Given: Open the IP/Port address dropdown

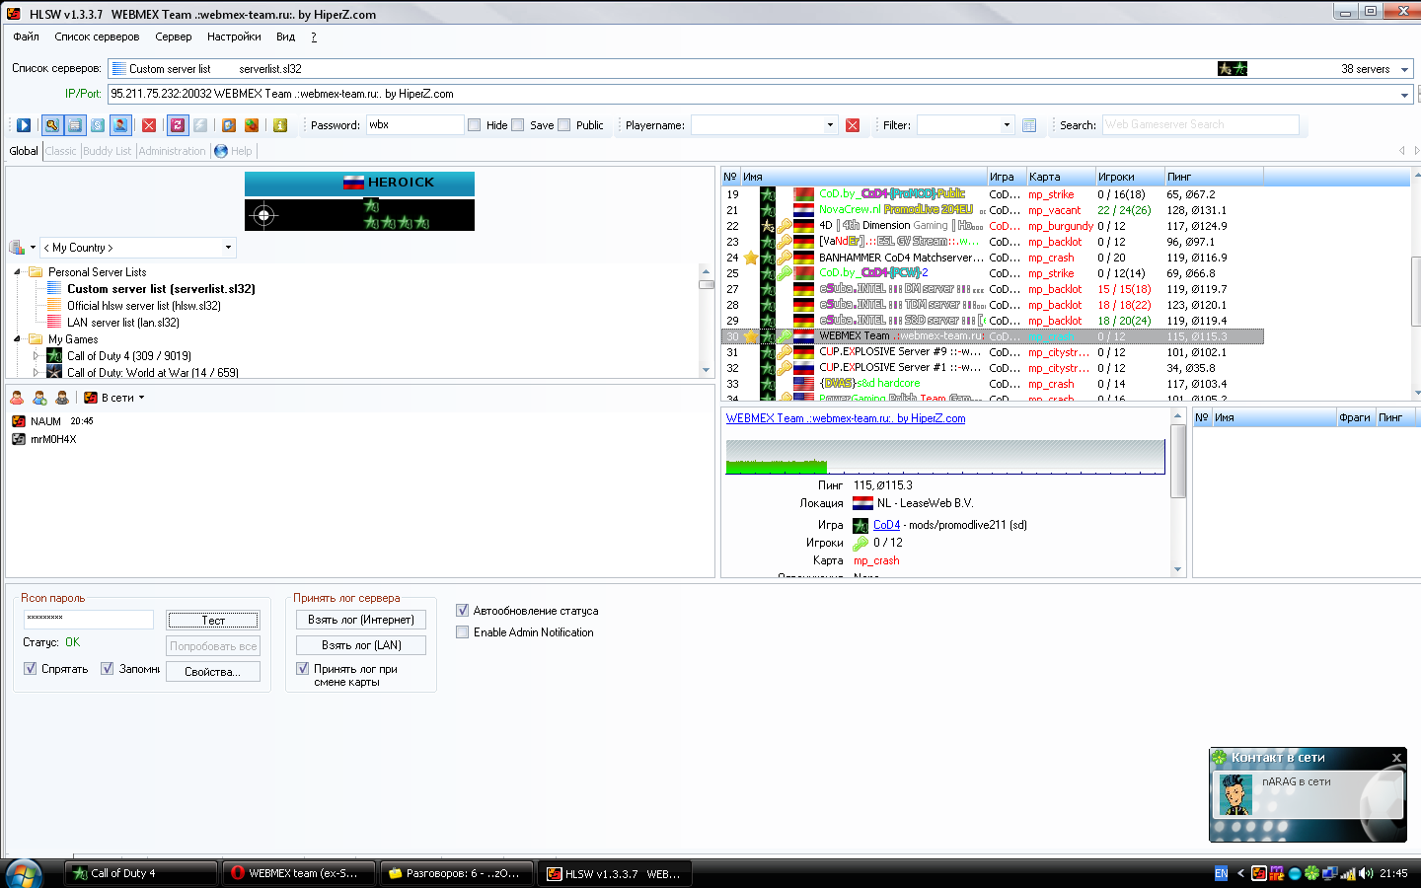Looking at the screenshot, I should [1404, 95].
